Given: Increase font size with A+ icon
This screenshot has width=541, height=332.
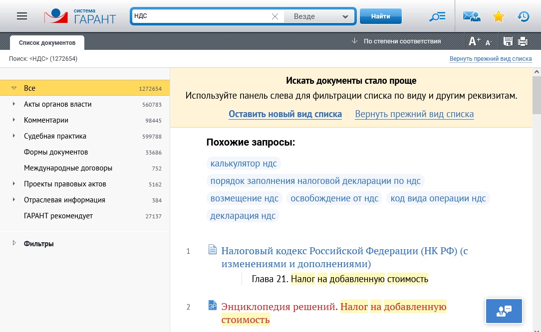Looking at the screenshot, I should coord(474,41).
